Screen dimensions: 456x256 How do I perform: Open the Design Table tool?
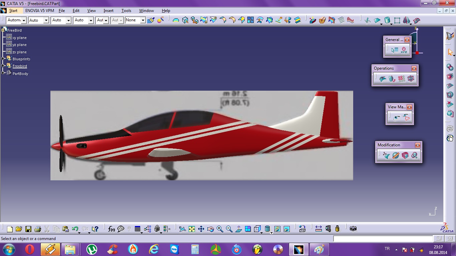point(138,229)
